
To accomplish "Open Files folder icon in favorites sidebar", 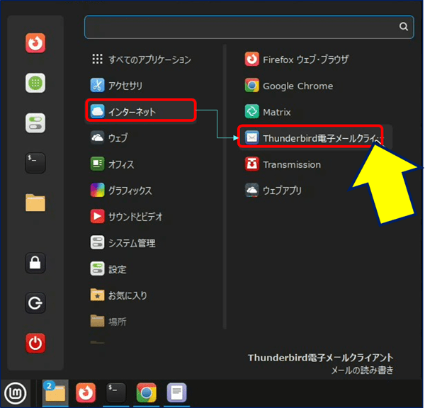I will 35,203.
